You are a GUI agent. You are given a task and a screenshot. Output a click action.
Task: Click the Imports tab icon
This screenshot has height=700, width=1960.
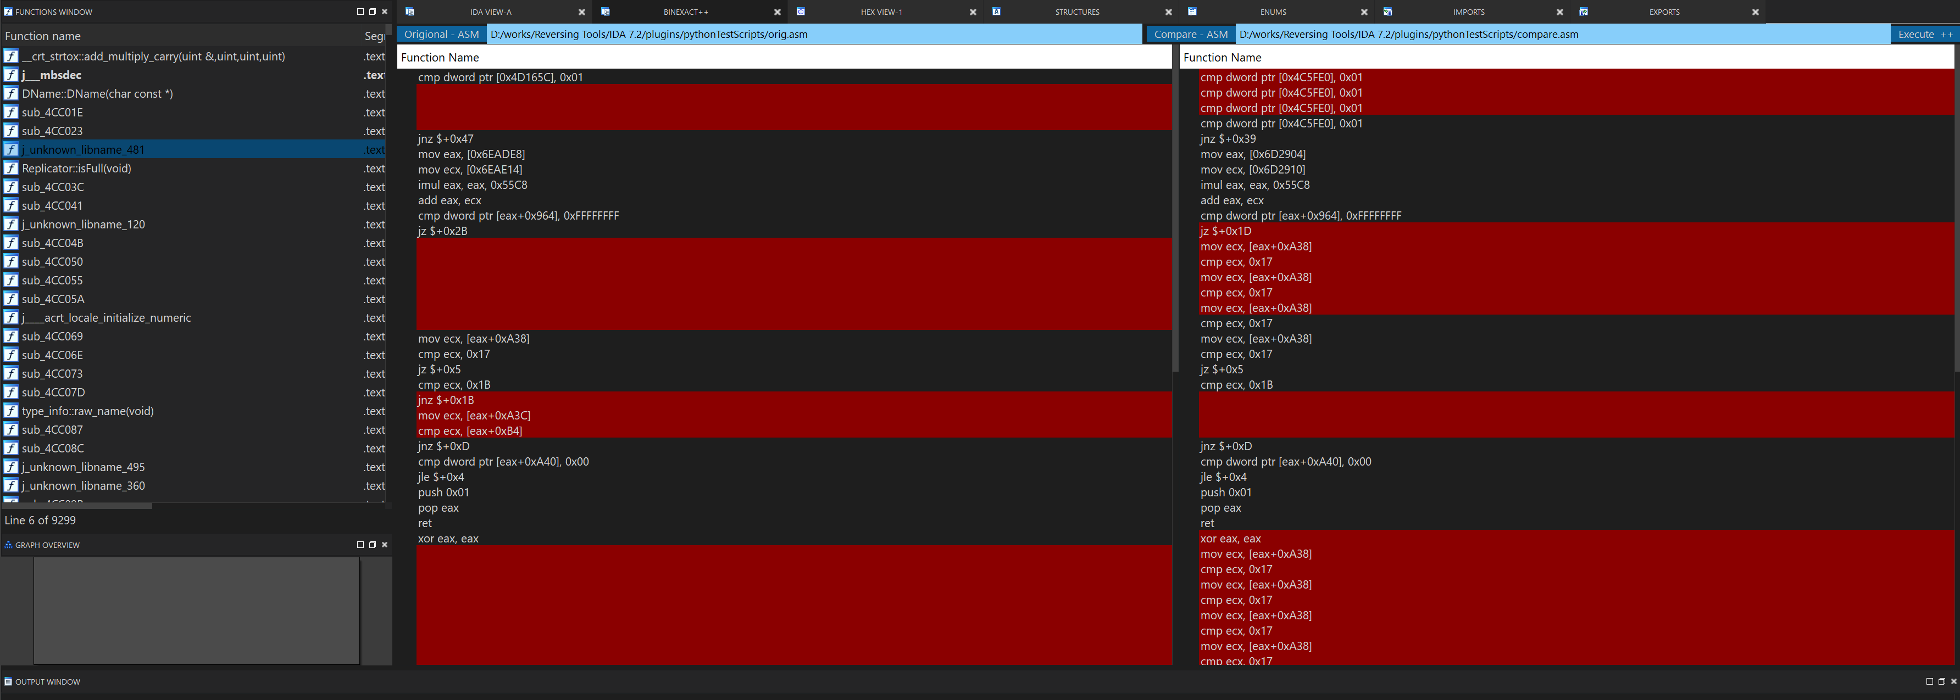pos(1387,12)
